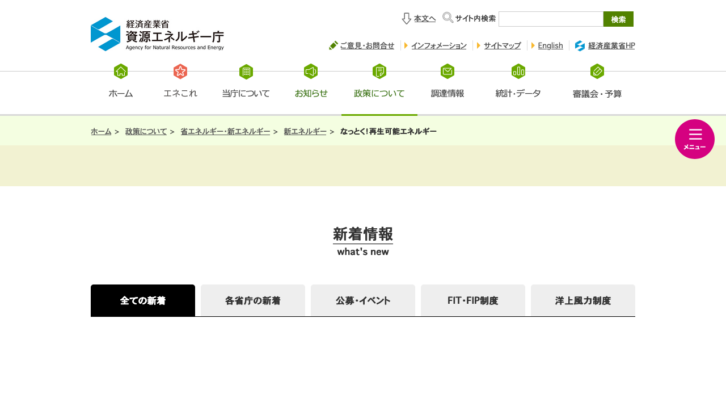726x406 pixels.
Task: Select the 政策について folder icon
Action: [379, 71]
